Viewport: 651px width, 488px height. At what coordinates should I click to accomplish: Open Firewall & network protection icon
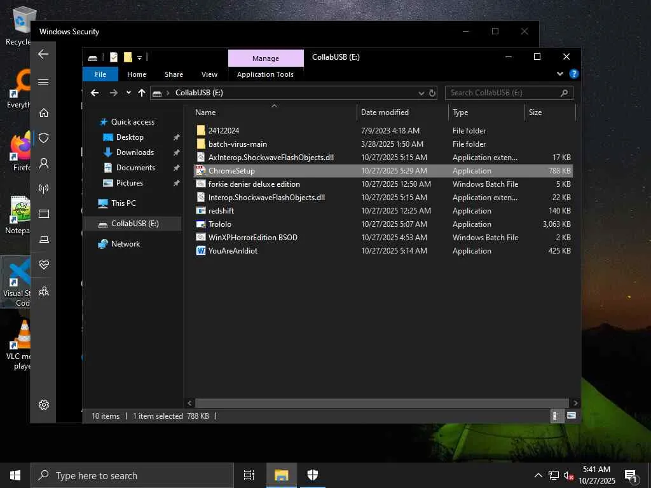coord(44,188)
